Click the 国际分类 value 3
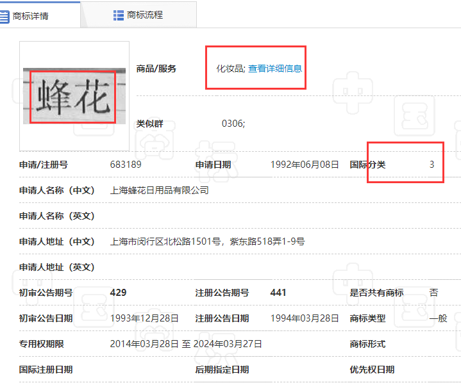 coord(432,165)
